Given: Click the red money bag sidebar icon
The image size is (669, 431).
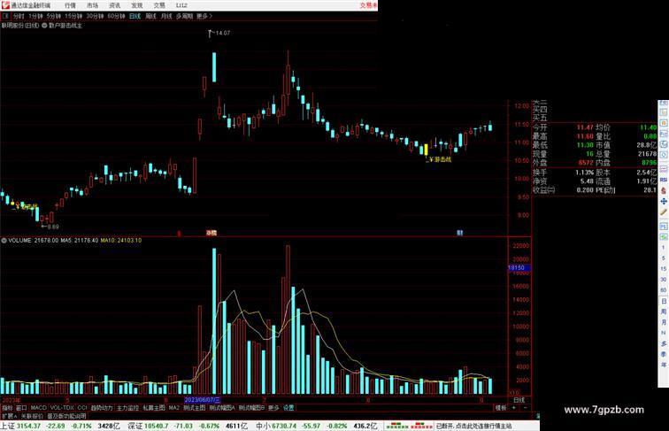Looking at the screenshot, I should pos(664,190).
